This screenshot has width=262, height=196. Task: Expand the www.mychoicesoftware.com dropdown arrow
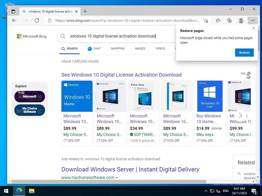coord(116,178)
